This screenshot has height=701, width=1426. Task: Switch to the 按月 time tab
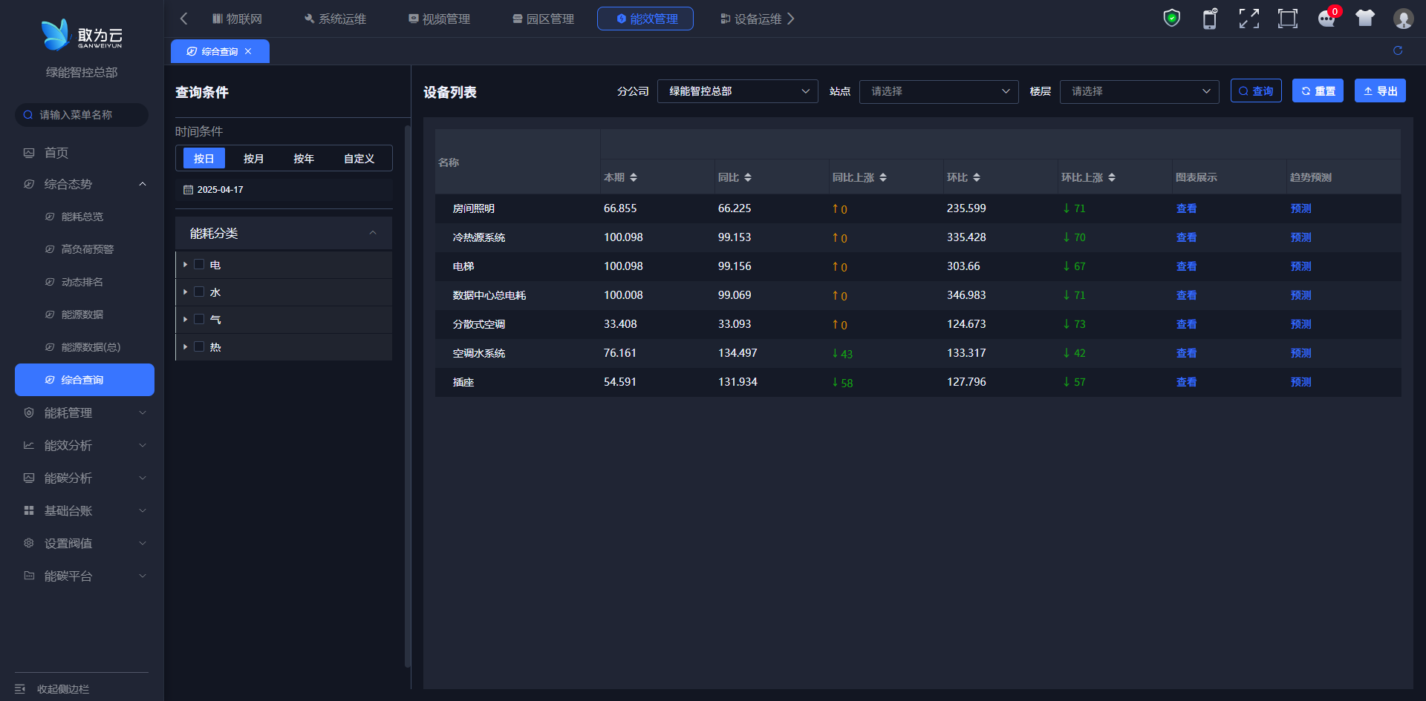(x=253, y=159)
